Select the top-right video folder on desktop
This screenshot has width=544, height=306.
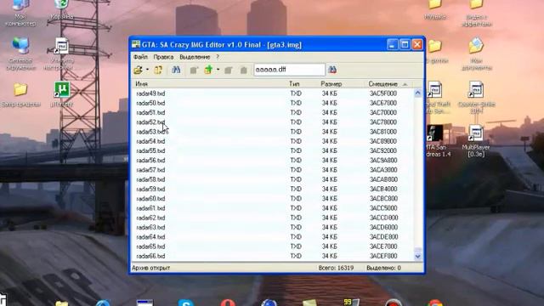click(x=476, y=14)
